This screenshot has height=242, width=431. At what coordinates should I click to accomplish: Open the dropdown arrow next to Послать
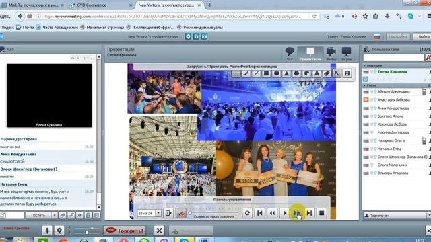point(55,215)
